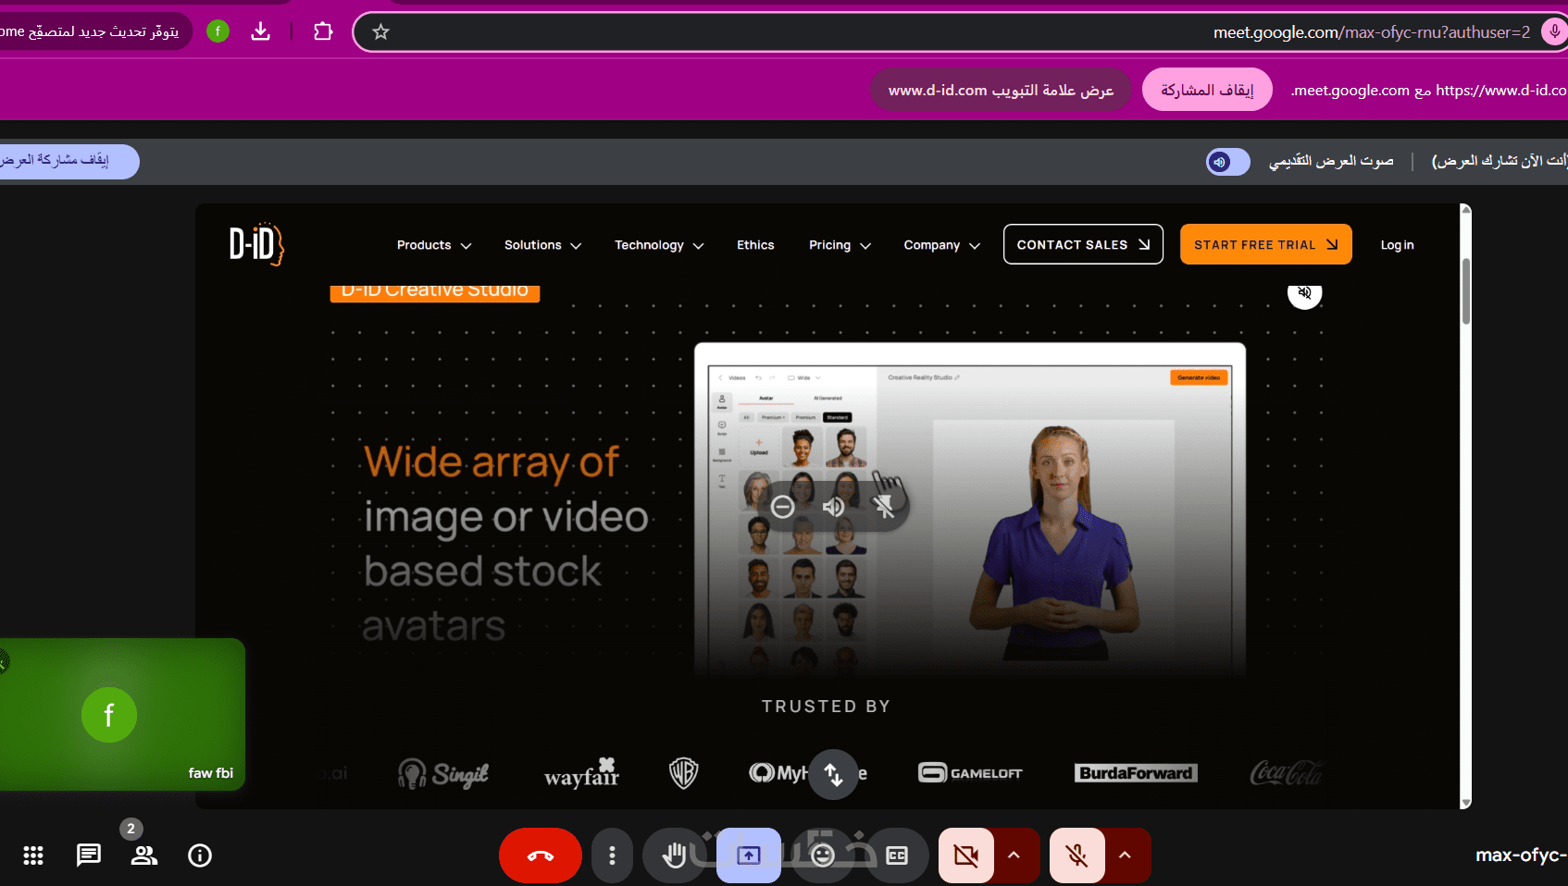Viewport: 1568px width, 886px height.
Task: Mute presentation with the overlay speaker icon
Action: (834, 507)
